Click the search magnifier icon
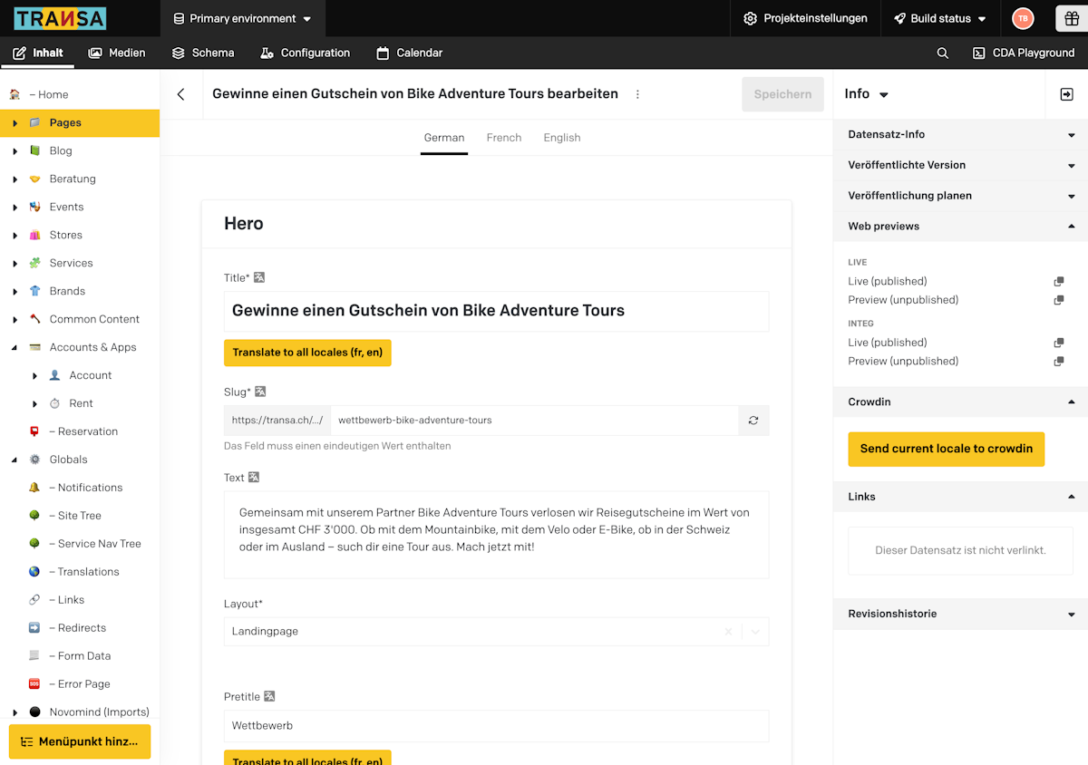 point(943,53)
